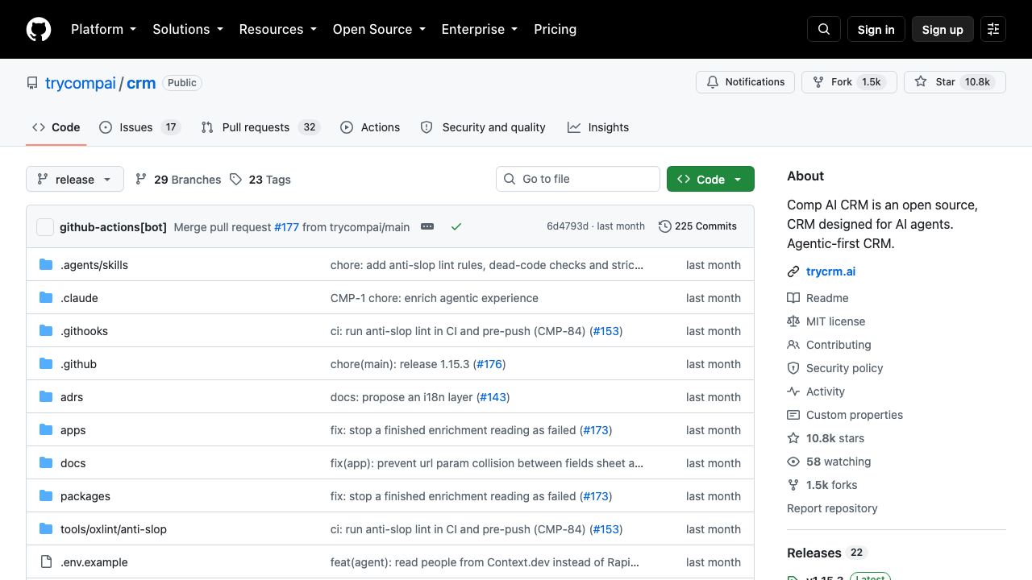Click the Notifications button
1032x580 pixels.
[745, 82]
